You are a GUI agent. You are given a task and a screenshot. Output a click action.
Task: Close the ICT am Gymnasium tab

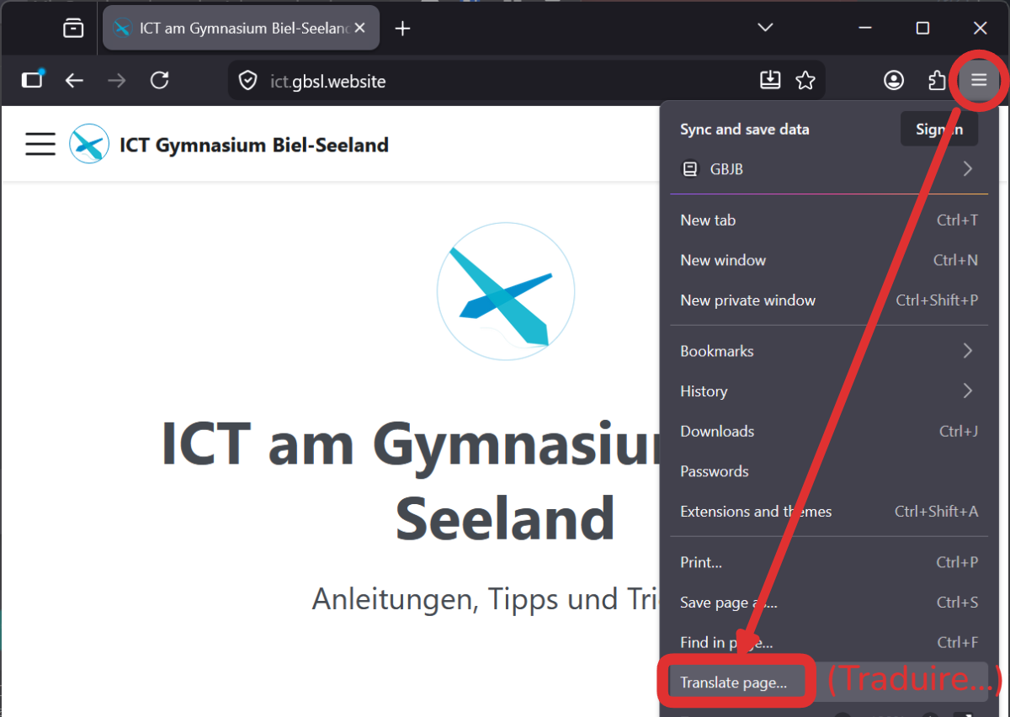click(360, 28)
